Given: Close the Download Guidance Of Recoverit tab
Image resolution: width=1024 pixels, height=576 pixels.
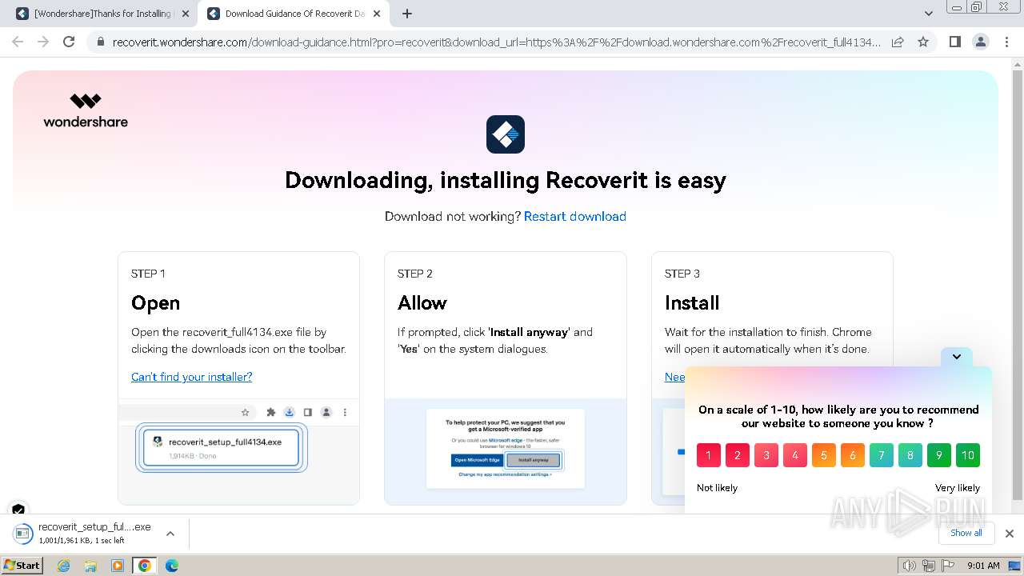Looking at the screenshot, I should 378,14.
